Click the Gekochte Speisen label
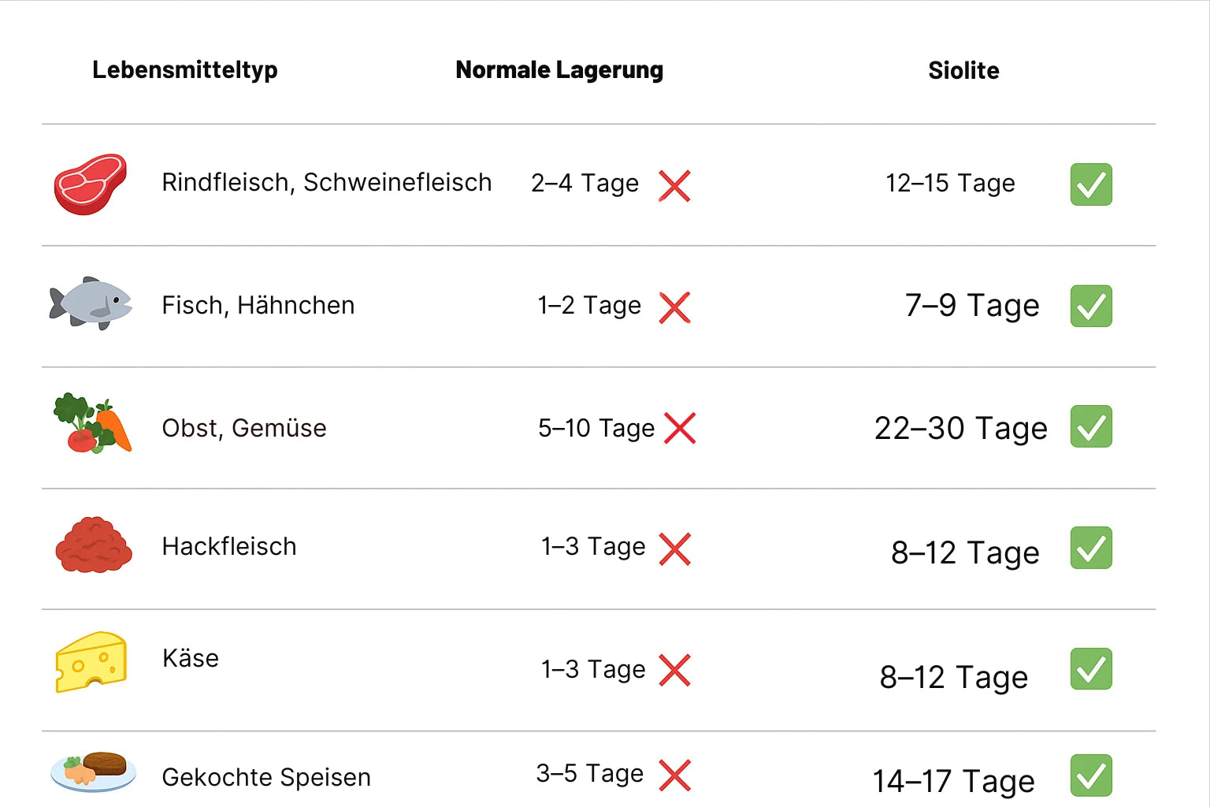The width and height of the screenshot is (1210, 807). click(x=266, y=778)
